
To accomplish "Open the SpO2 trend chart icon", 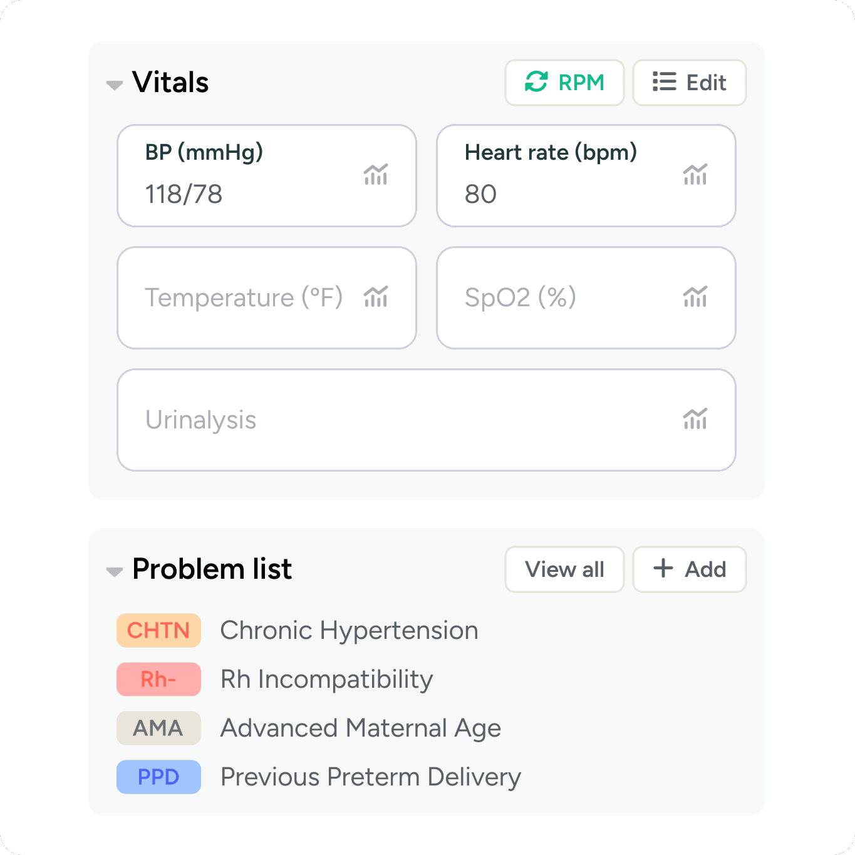I will pyautogui.click(x=696, y=298).
